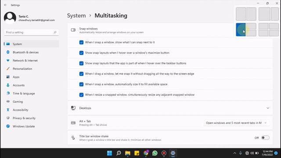Minimize the Settings window
Screen dimensions: 281x158
pos(258,3)
